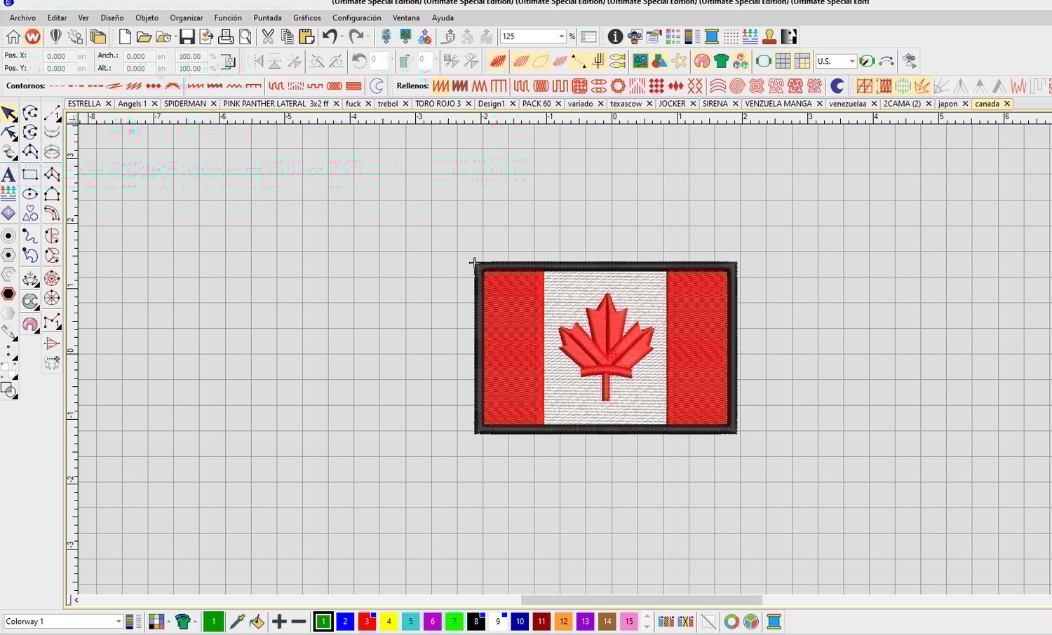The height and width of the screenshot is (635, 1052).
Task: Toggle show product green t-shirt
Action: tap(722, 61)
